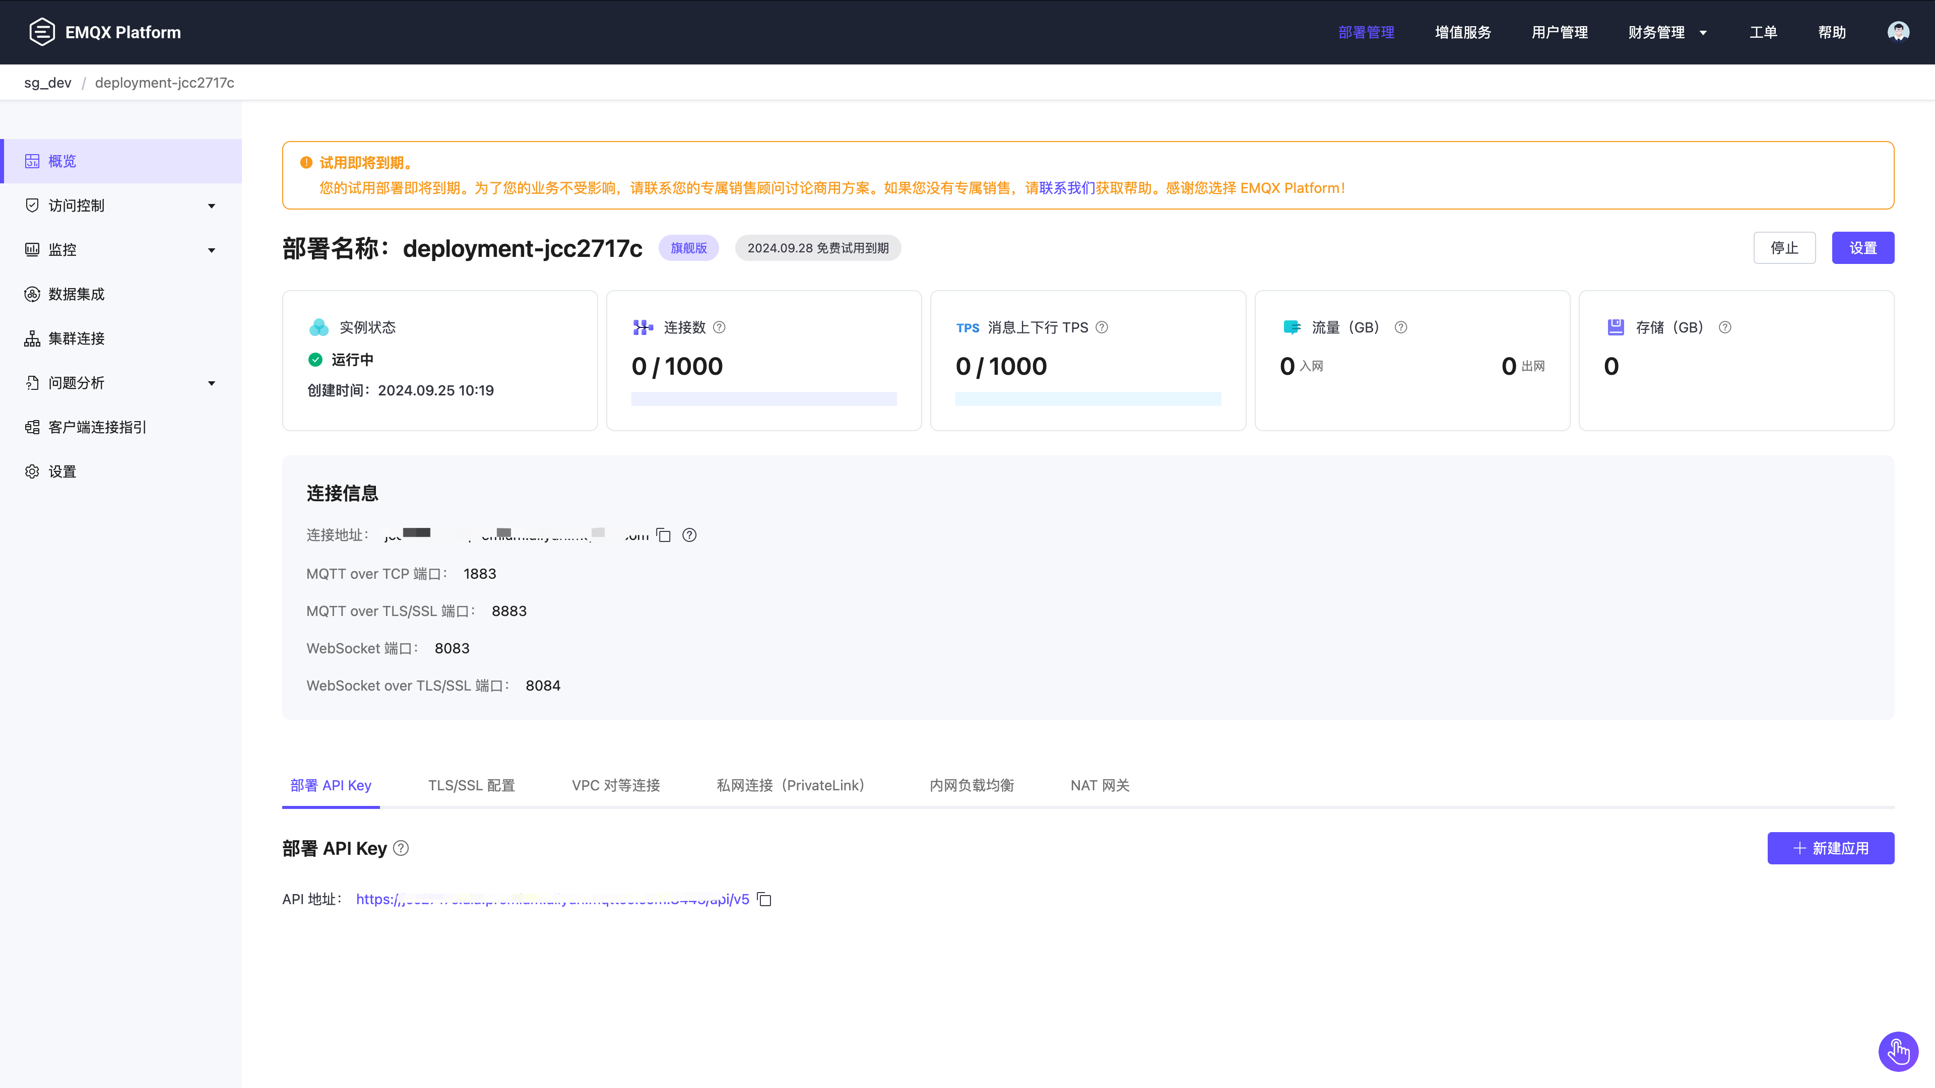Open 部署管理 in top navigation
1935x1088 pixels.
[1366, 32]
